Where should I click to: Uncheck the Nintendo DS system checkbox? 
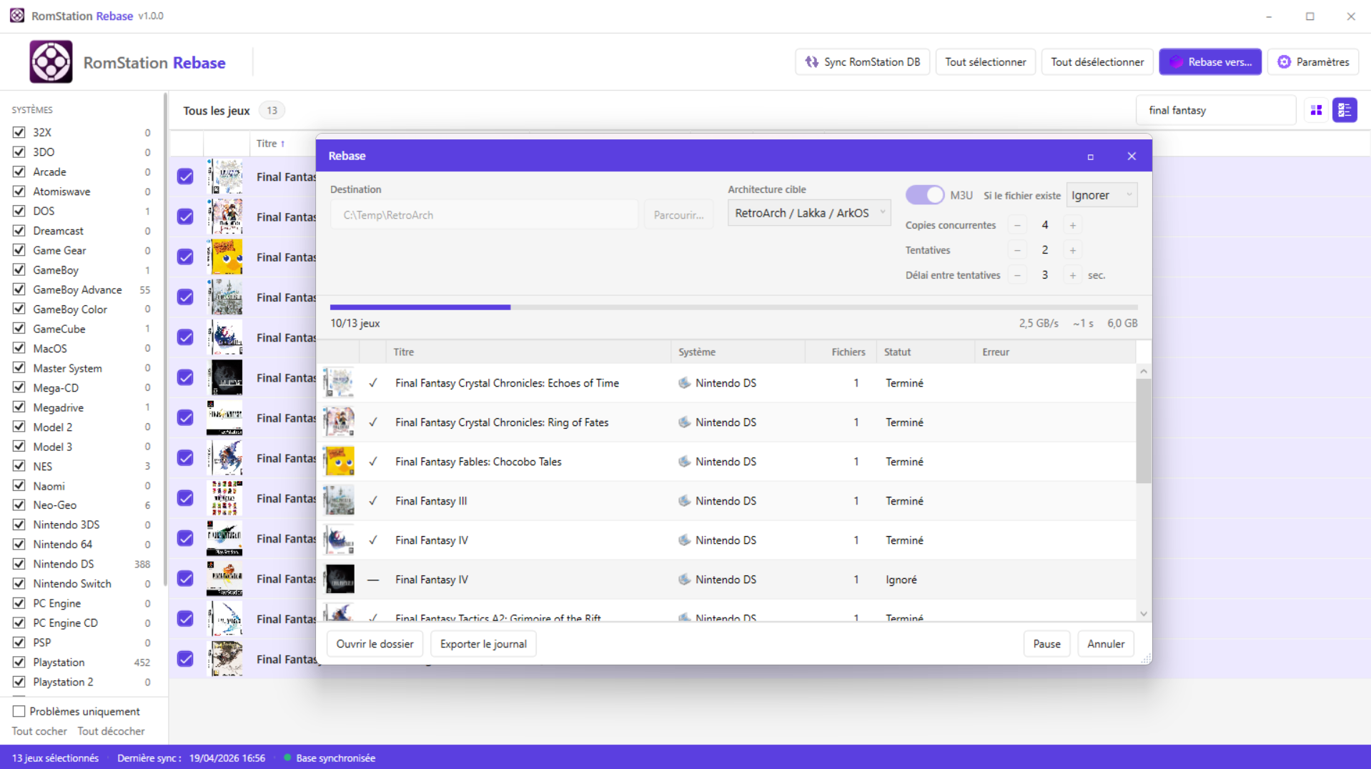(19, 564)
